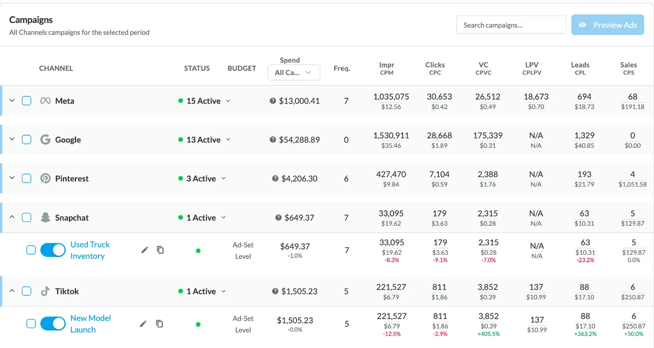This screenshot has height=348, width=654.
Task: Expand the Google channel row
Action: click(x=12, y=139)
